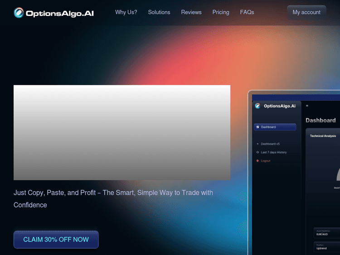
Task: Expand the Uptrend position dropdown
Action: [326, 247]
